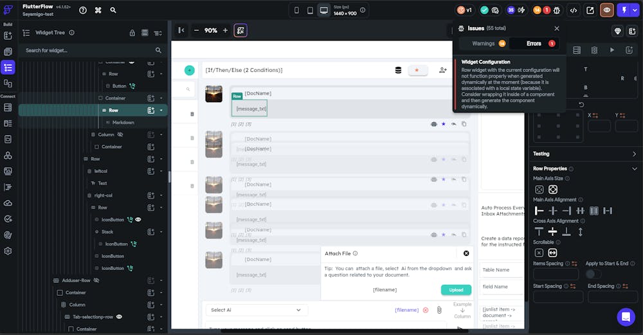The height and width of the screenshot is (335, 643).
Task: Open the settings gear in left sidebar
Action: click(8, 251)
